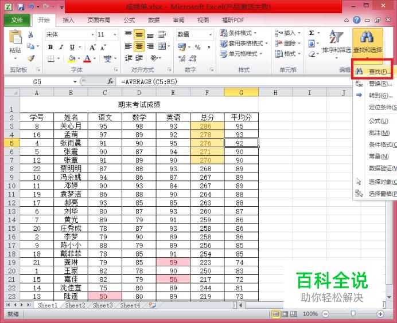The width and height of the screenshot is (397, 323).
Task: Click the 删除 delete cells button
Action: pos(288,44)
